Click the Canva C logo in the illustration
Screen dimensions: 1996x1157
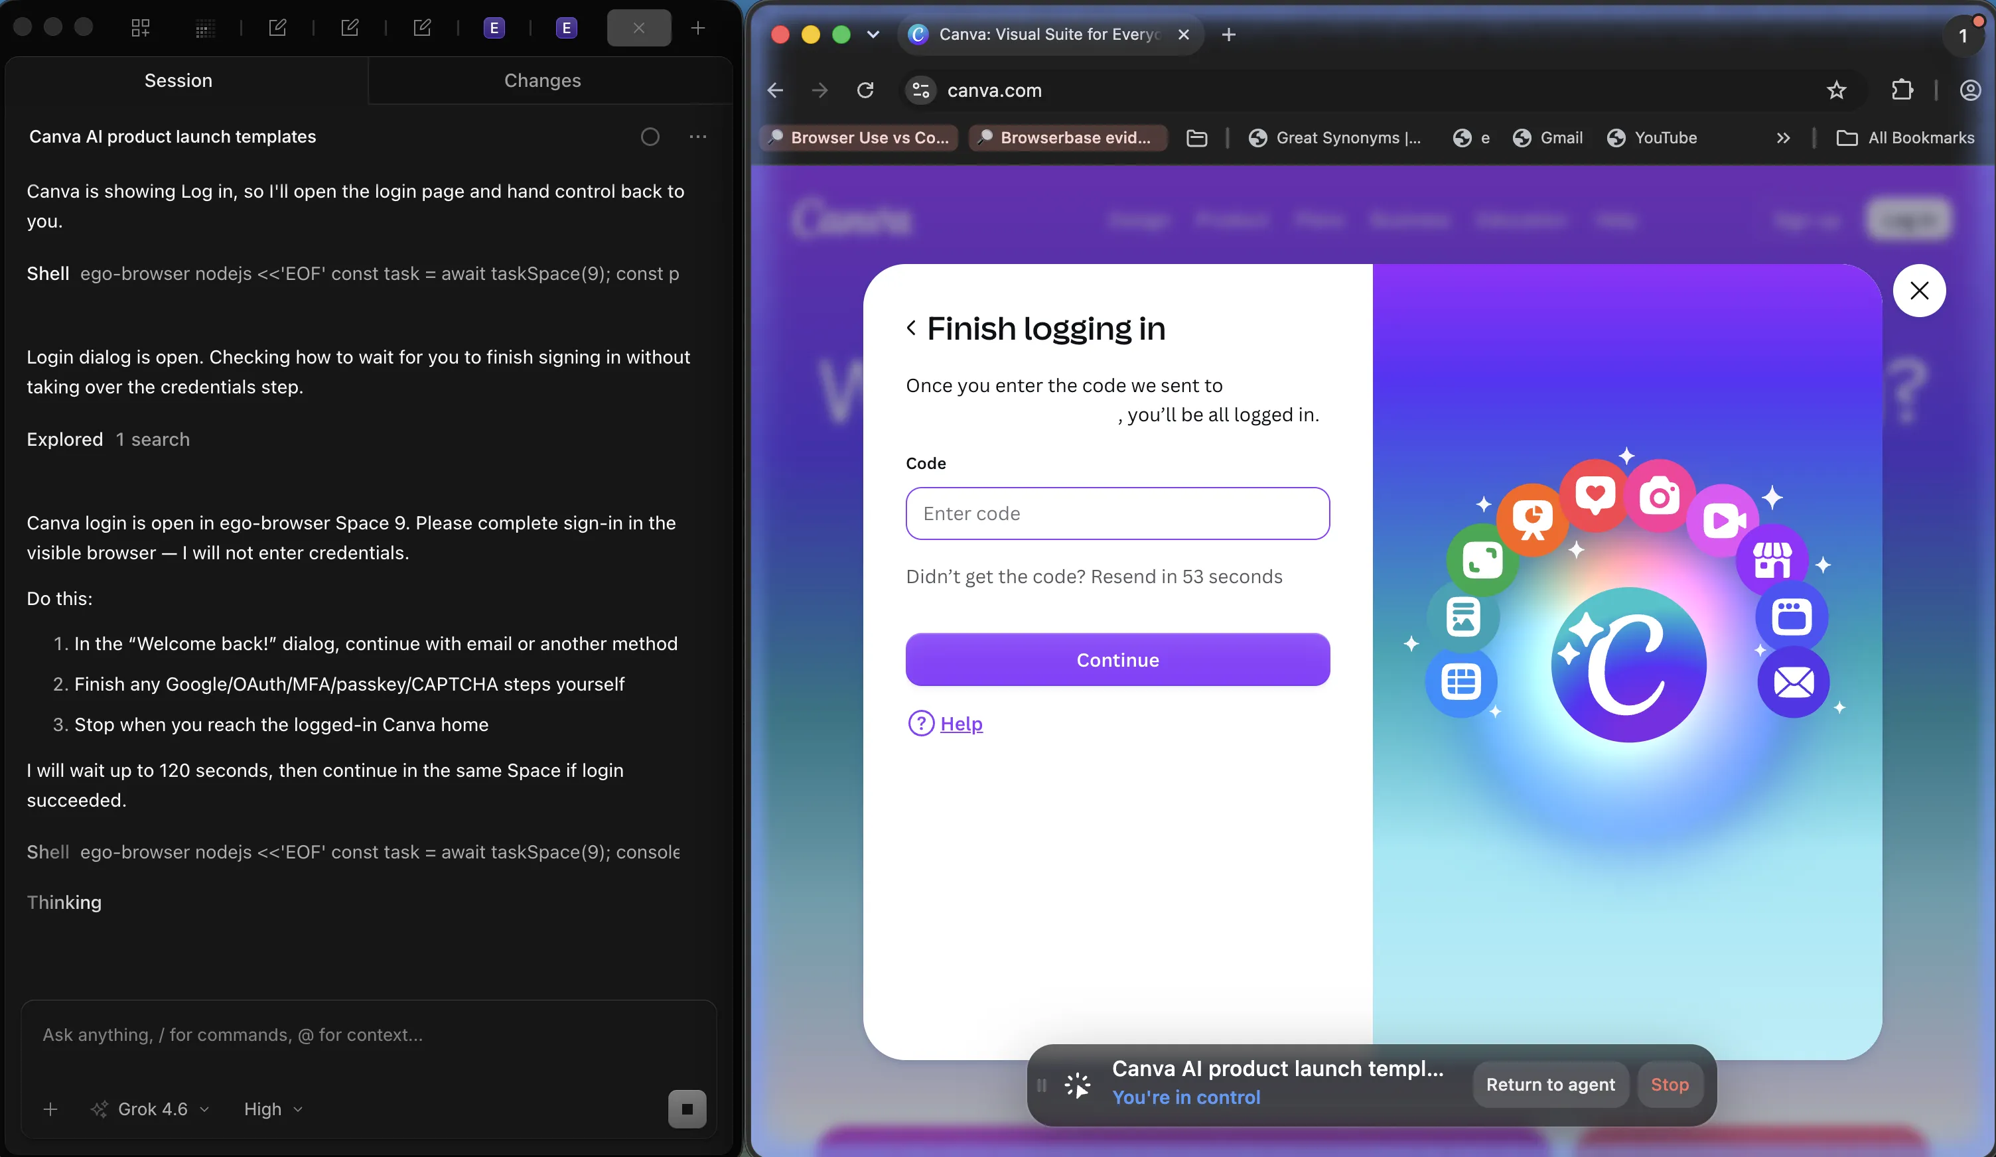[x=1628, y=665]
